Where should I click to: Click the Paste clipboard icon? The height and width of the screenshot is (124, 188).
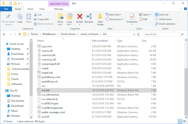(x=29, y=18)
